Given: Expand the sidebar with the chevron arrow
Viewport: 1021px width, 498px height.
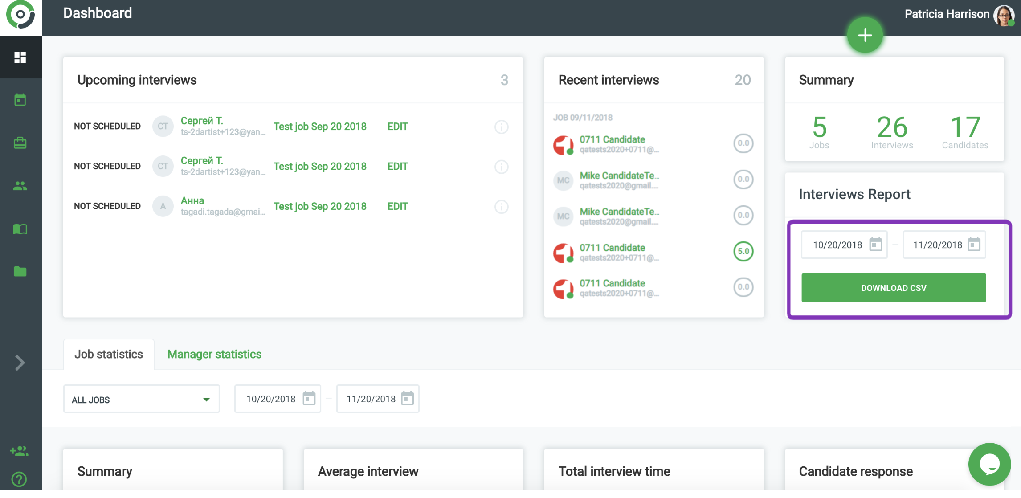Looking at the screenshot, I should (x=20, y=363).
